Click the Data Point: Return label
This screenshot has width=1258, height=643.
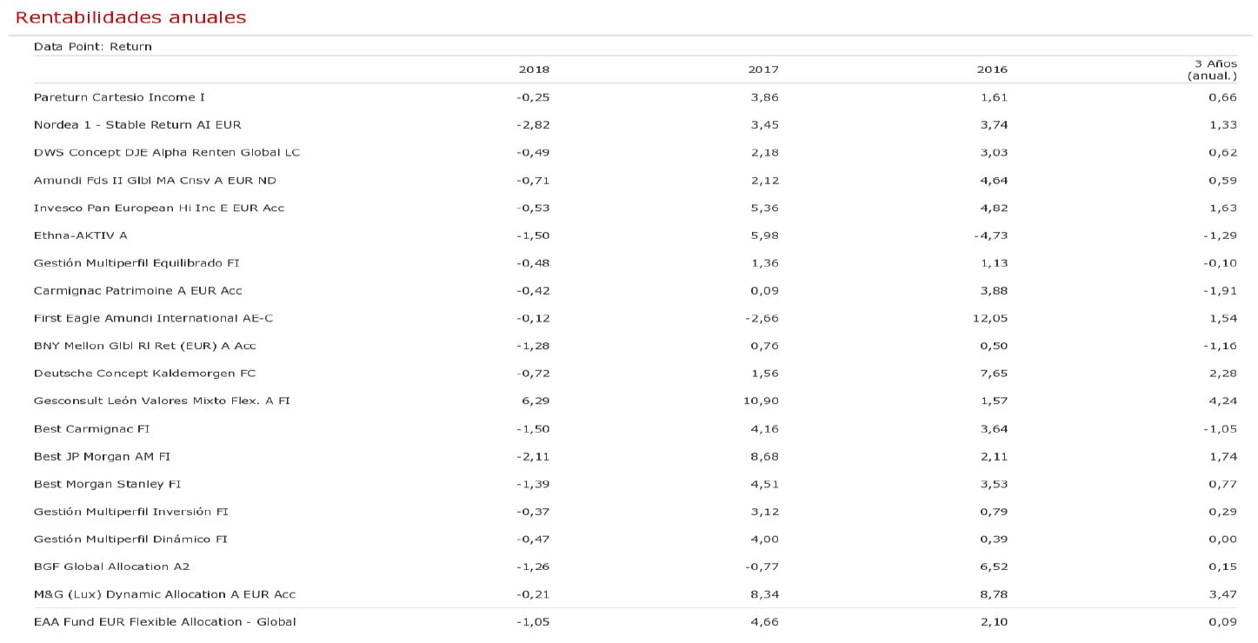pyautogui.click(x=93, y=47)
